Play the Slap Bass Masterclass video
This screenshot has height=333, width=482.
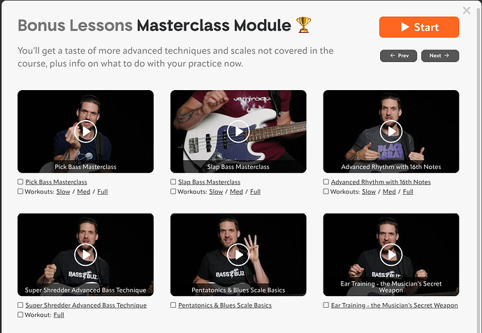[x=238, y=131]
